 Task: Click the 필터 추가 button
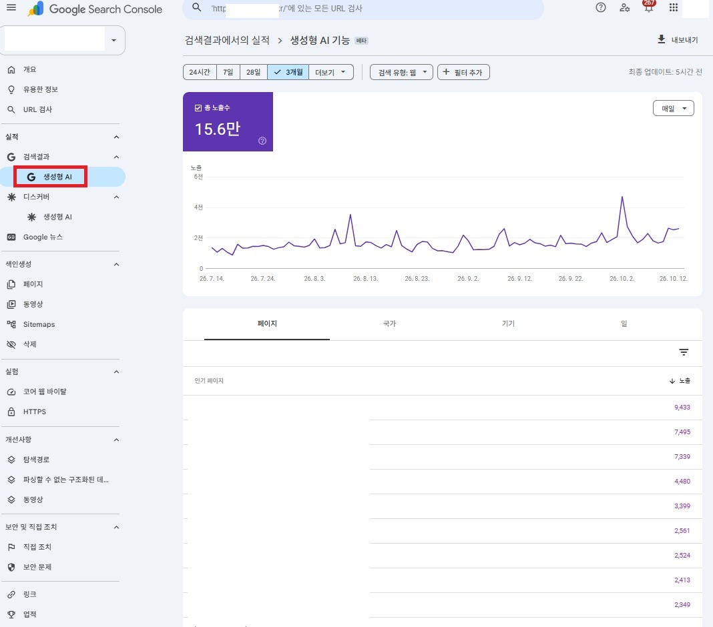pyautogui.click(x=463, y=72)
